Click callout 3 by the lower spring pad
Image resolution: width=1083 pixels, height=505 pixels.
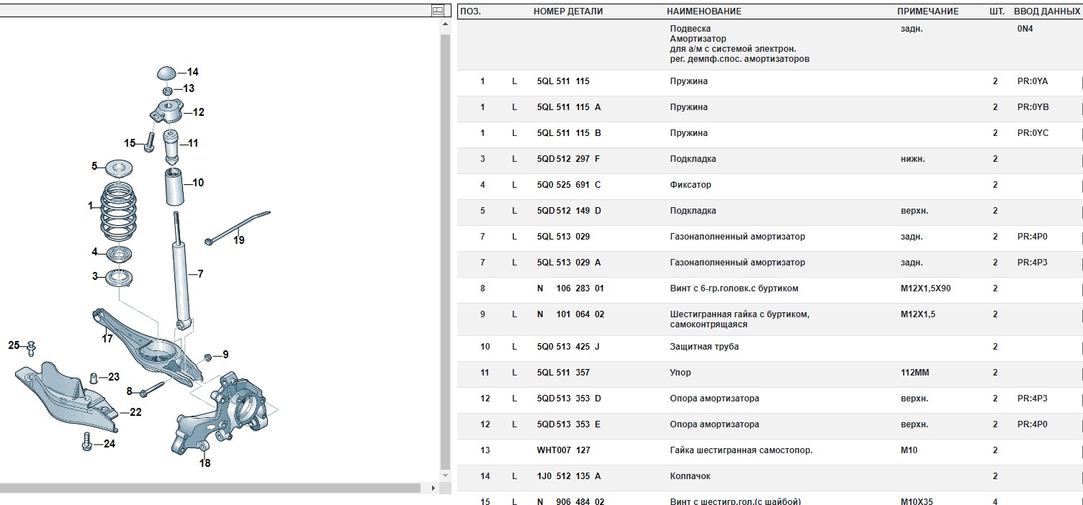point(94,276)
